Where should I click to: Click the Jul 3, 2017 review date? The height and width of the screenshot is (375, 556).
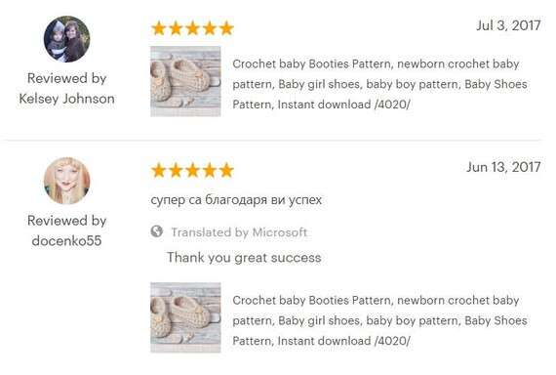[508, 25]
